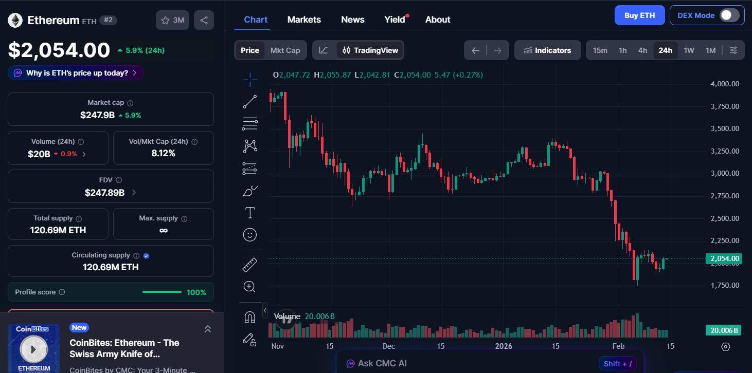Viewport: 752px width, 373px height.
Task: Select the ruler measure tool
Action: tap(249, 264)
